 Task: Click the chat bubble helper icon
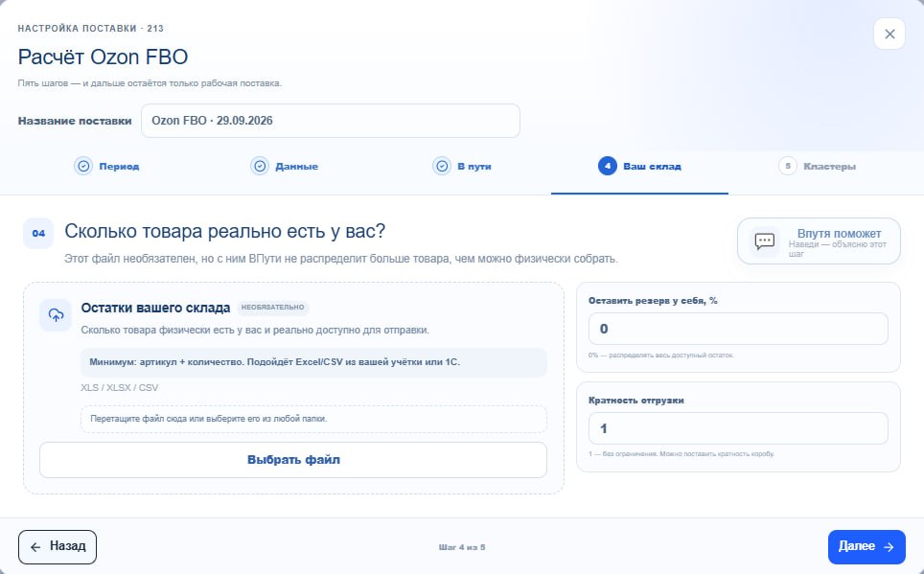pos(764,241)
